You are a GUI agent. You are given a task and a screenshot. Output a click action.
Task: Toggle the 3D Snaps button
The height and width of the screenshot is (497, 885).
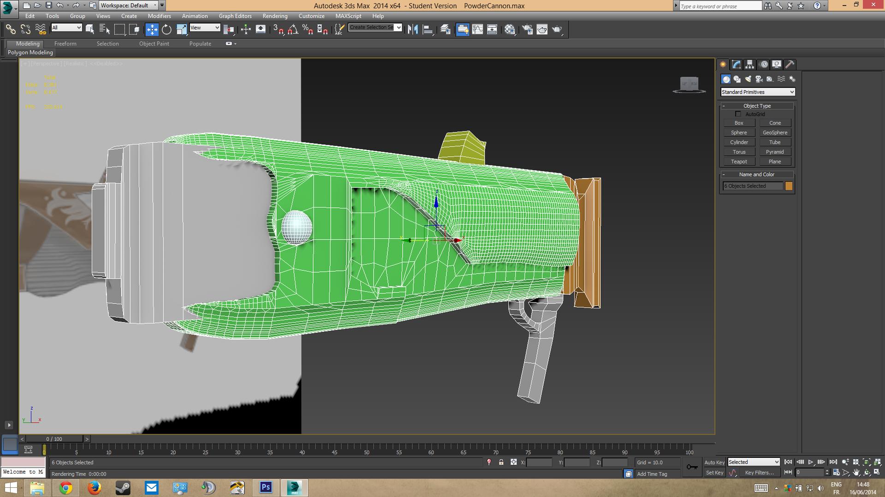click(x=278, y=29)
